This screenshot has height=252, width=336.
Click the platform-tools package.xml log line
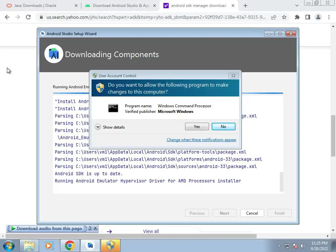point(150,152)
